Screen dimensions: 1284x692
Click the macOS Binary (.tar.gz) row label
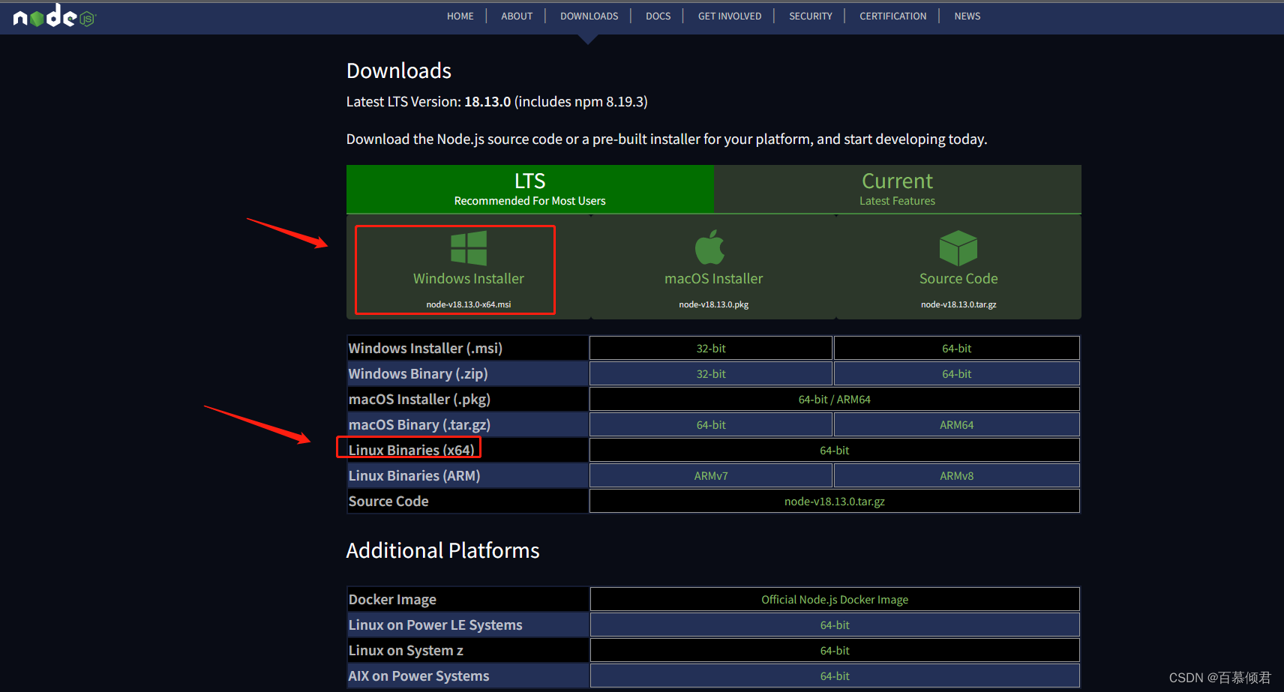[419, 424]
